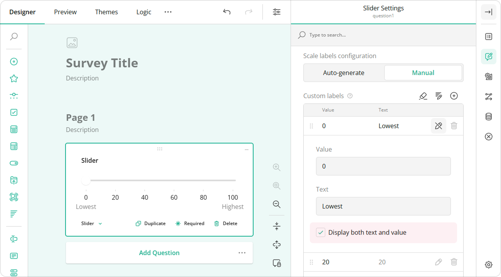The width and height of the screenshot is (501, 277).
Task: Add a new custom label with the plus icon
Action: pyautogui.click(x=454, y=96)
